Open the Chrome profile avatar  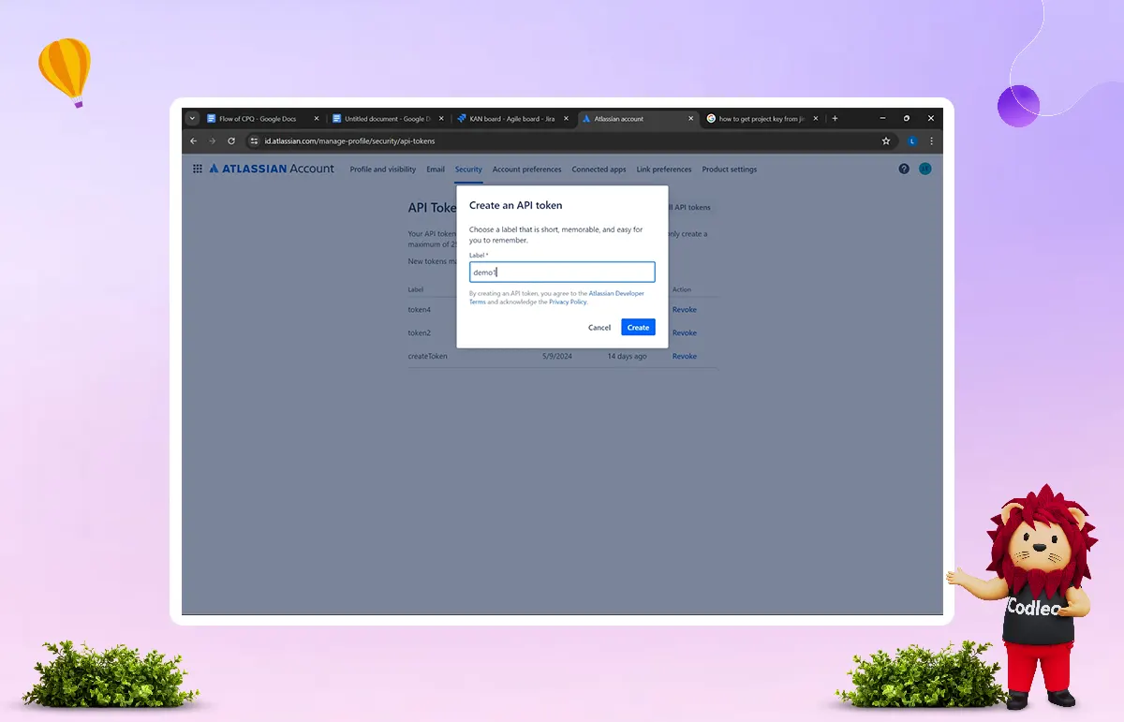click(x=911, y=141)
